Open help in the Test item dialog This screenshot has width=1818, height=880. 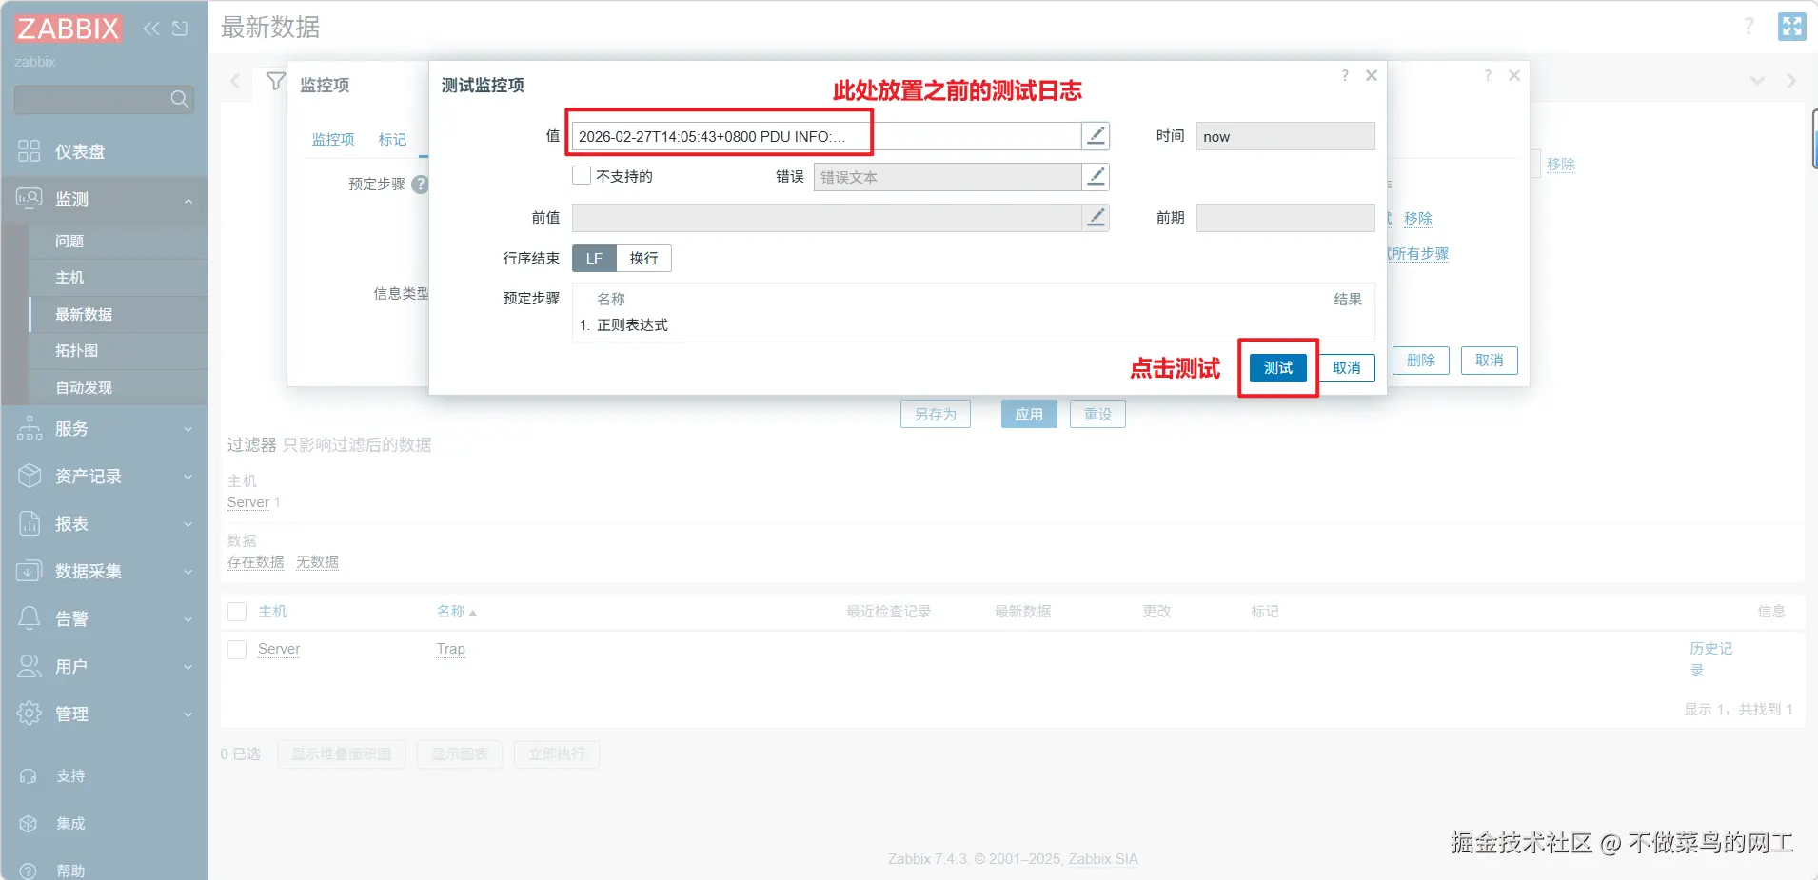click(1345, 75)
